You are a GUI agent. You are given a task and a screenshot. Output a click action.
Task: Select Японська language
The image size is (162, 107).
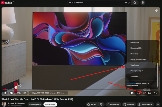(x=141, y=76)
